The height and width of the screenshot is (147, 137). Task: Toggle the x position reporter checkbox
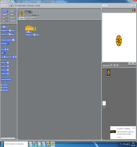coord(1,85)
